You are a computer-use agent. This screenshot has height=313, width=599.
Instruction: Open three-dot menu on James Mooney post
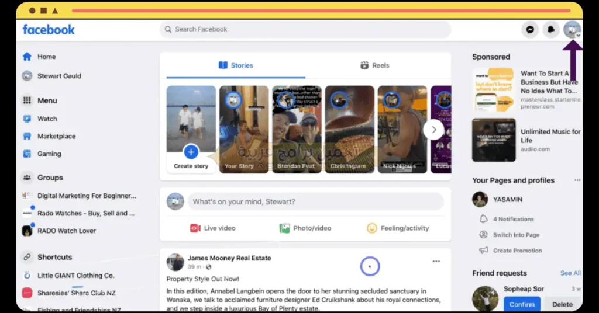[436, 262]
